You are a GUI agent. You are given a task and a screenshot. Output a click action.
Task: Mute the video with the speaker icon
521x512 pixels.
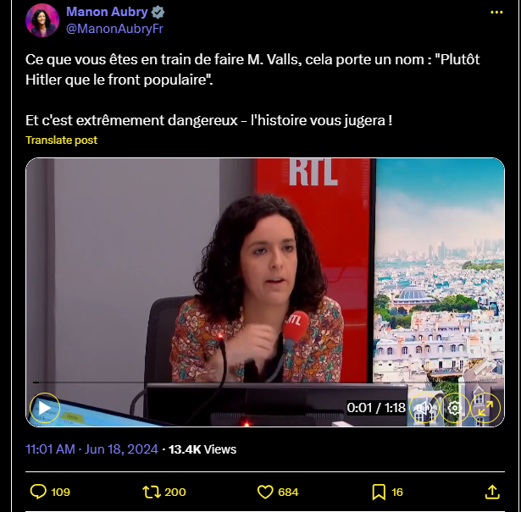coord(424,408)
